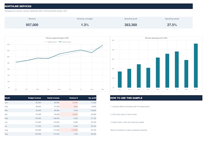Select Apr actual revenue cell 94,000
Image resolution: width=207 pixels, height=155 pixels.
pyautogui.click(x=57, y=114)
